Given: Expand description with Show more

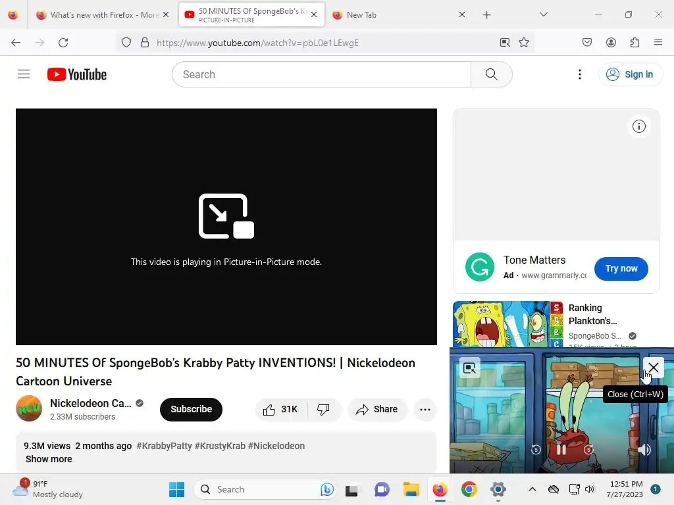Looking at the screenshot, I should [49, 459].
